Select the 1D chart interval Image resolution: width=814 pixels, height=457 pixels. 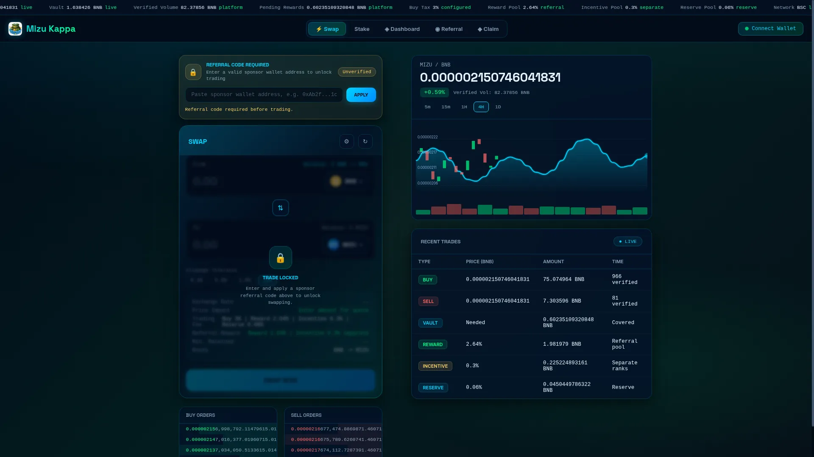[x=498, y=107]
